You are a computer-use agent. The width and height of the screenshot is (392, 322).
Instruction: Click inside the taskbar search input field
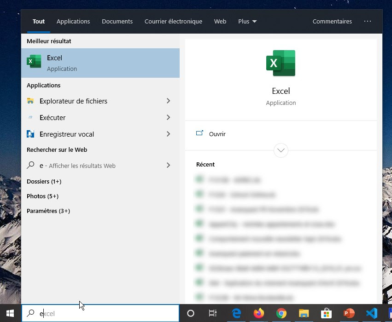[x=100, y=313]
